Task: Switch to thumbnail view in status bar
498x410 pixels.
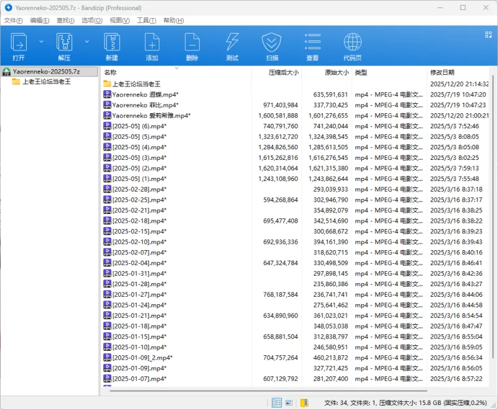Action: [289, 403]
